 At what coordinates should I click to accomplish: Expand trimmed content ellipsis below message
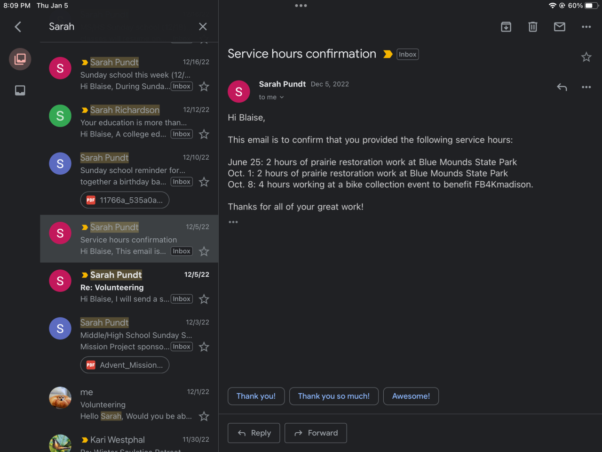pyautogui.click(x=233, y=222)
